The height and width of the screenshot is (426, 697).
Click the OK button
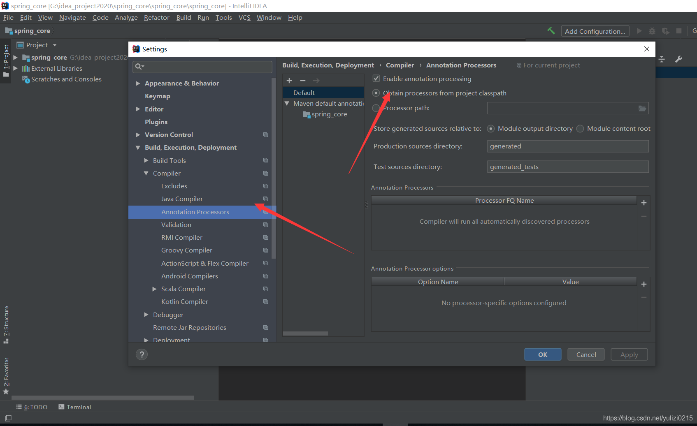(x=542, y=354)
